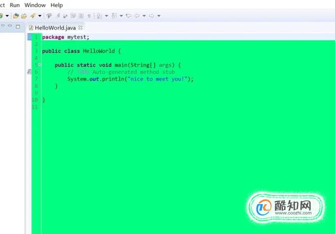Click the closing brace on line 8
335x234 pixels.
point(56,86)
